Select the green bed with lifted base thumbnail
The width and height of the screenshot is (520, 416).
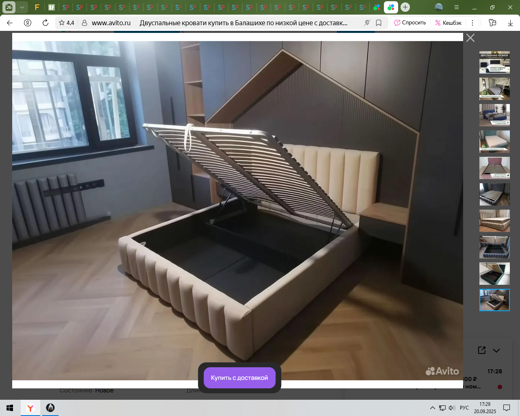(494, 273)
